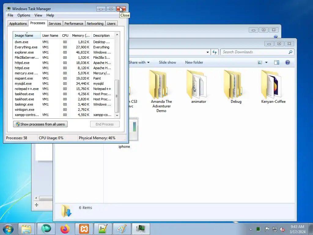Image resolution: width=313 pixels, height=235 pixels.
Task: Select the xampp-control process row
Action: [64, 115]
